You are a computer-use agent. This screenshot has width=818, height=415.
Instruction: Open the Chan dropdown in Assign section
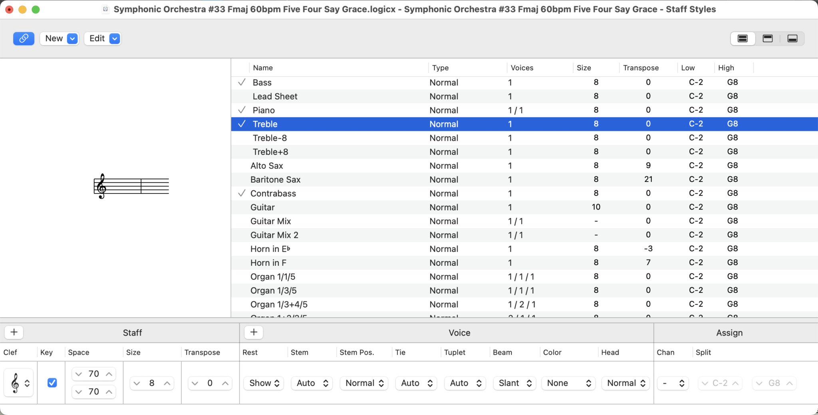click(673, 383)
